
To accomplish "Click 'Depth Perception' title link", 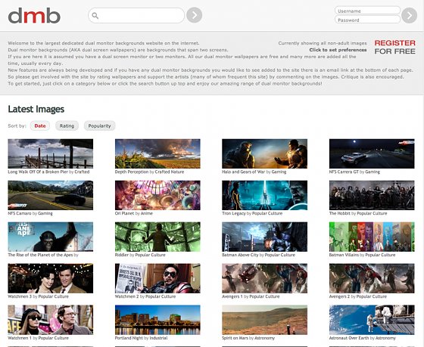I will (x=132, y=172).
